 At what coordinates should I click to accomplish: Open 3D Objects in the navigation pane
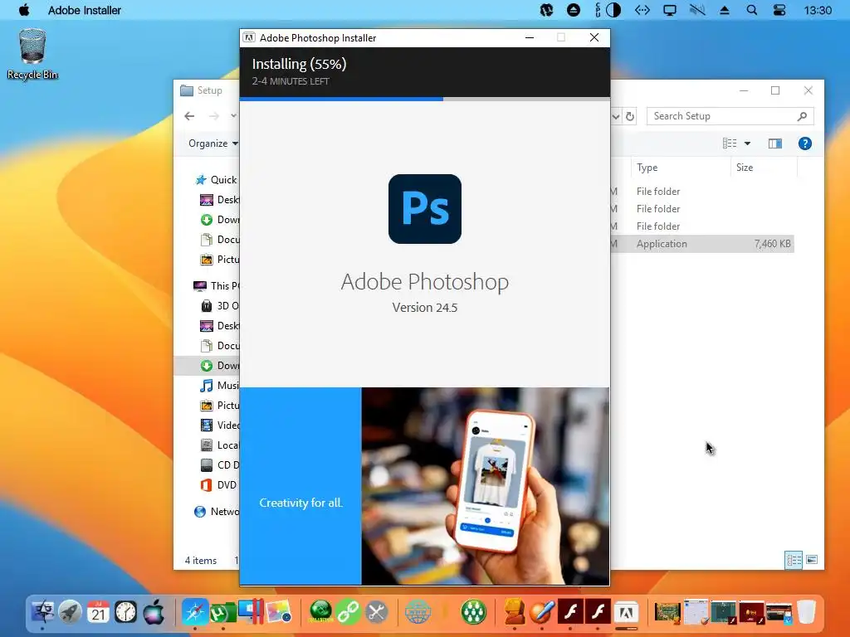tap(219, 305)
